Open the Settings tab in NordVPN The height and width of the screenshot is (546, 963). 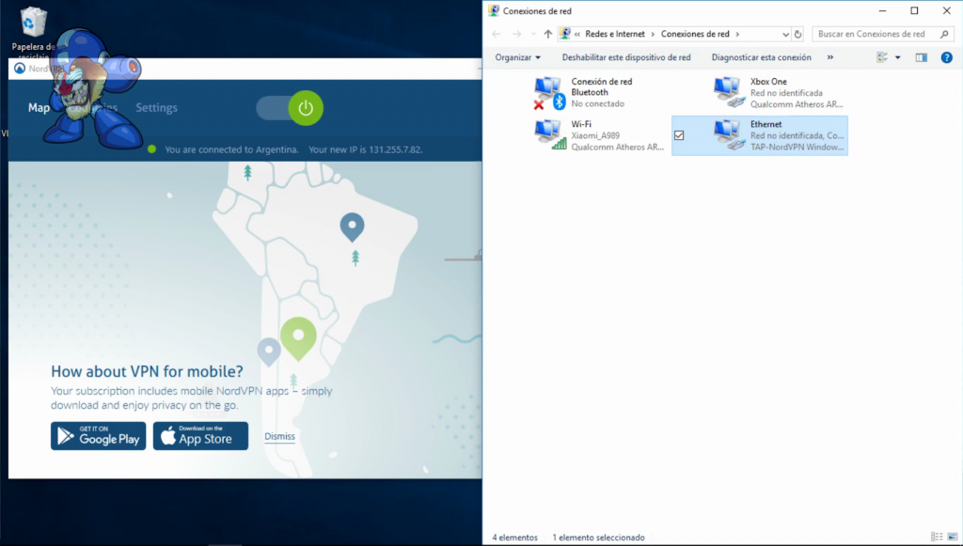click(156, 108)
